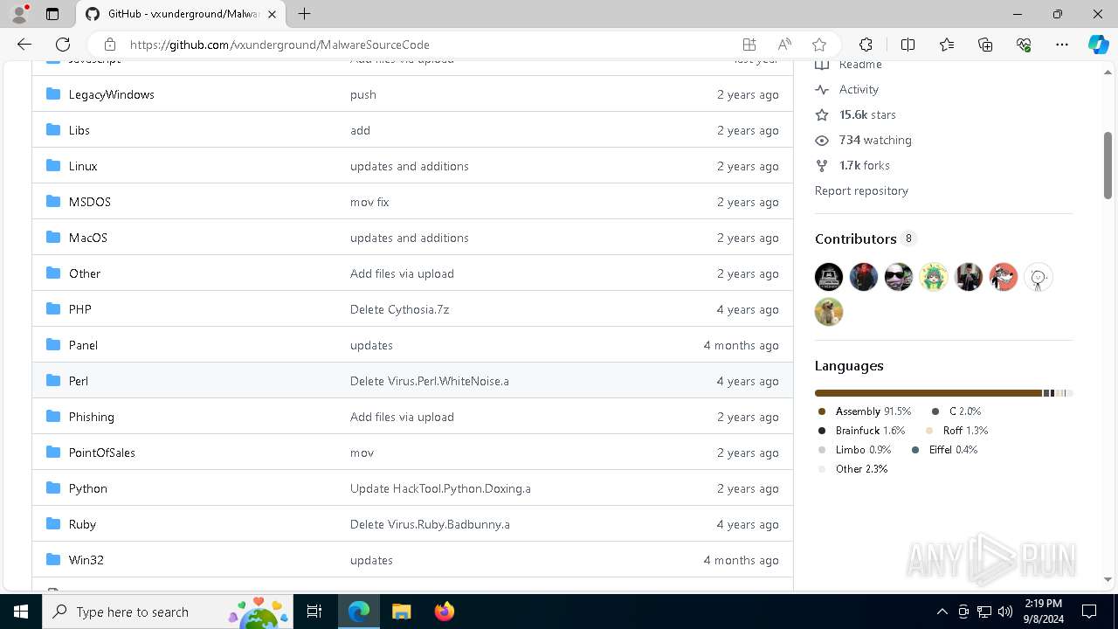Click the page vertical scrollbar

click(x=1108, y=165)
